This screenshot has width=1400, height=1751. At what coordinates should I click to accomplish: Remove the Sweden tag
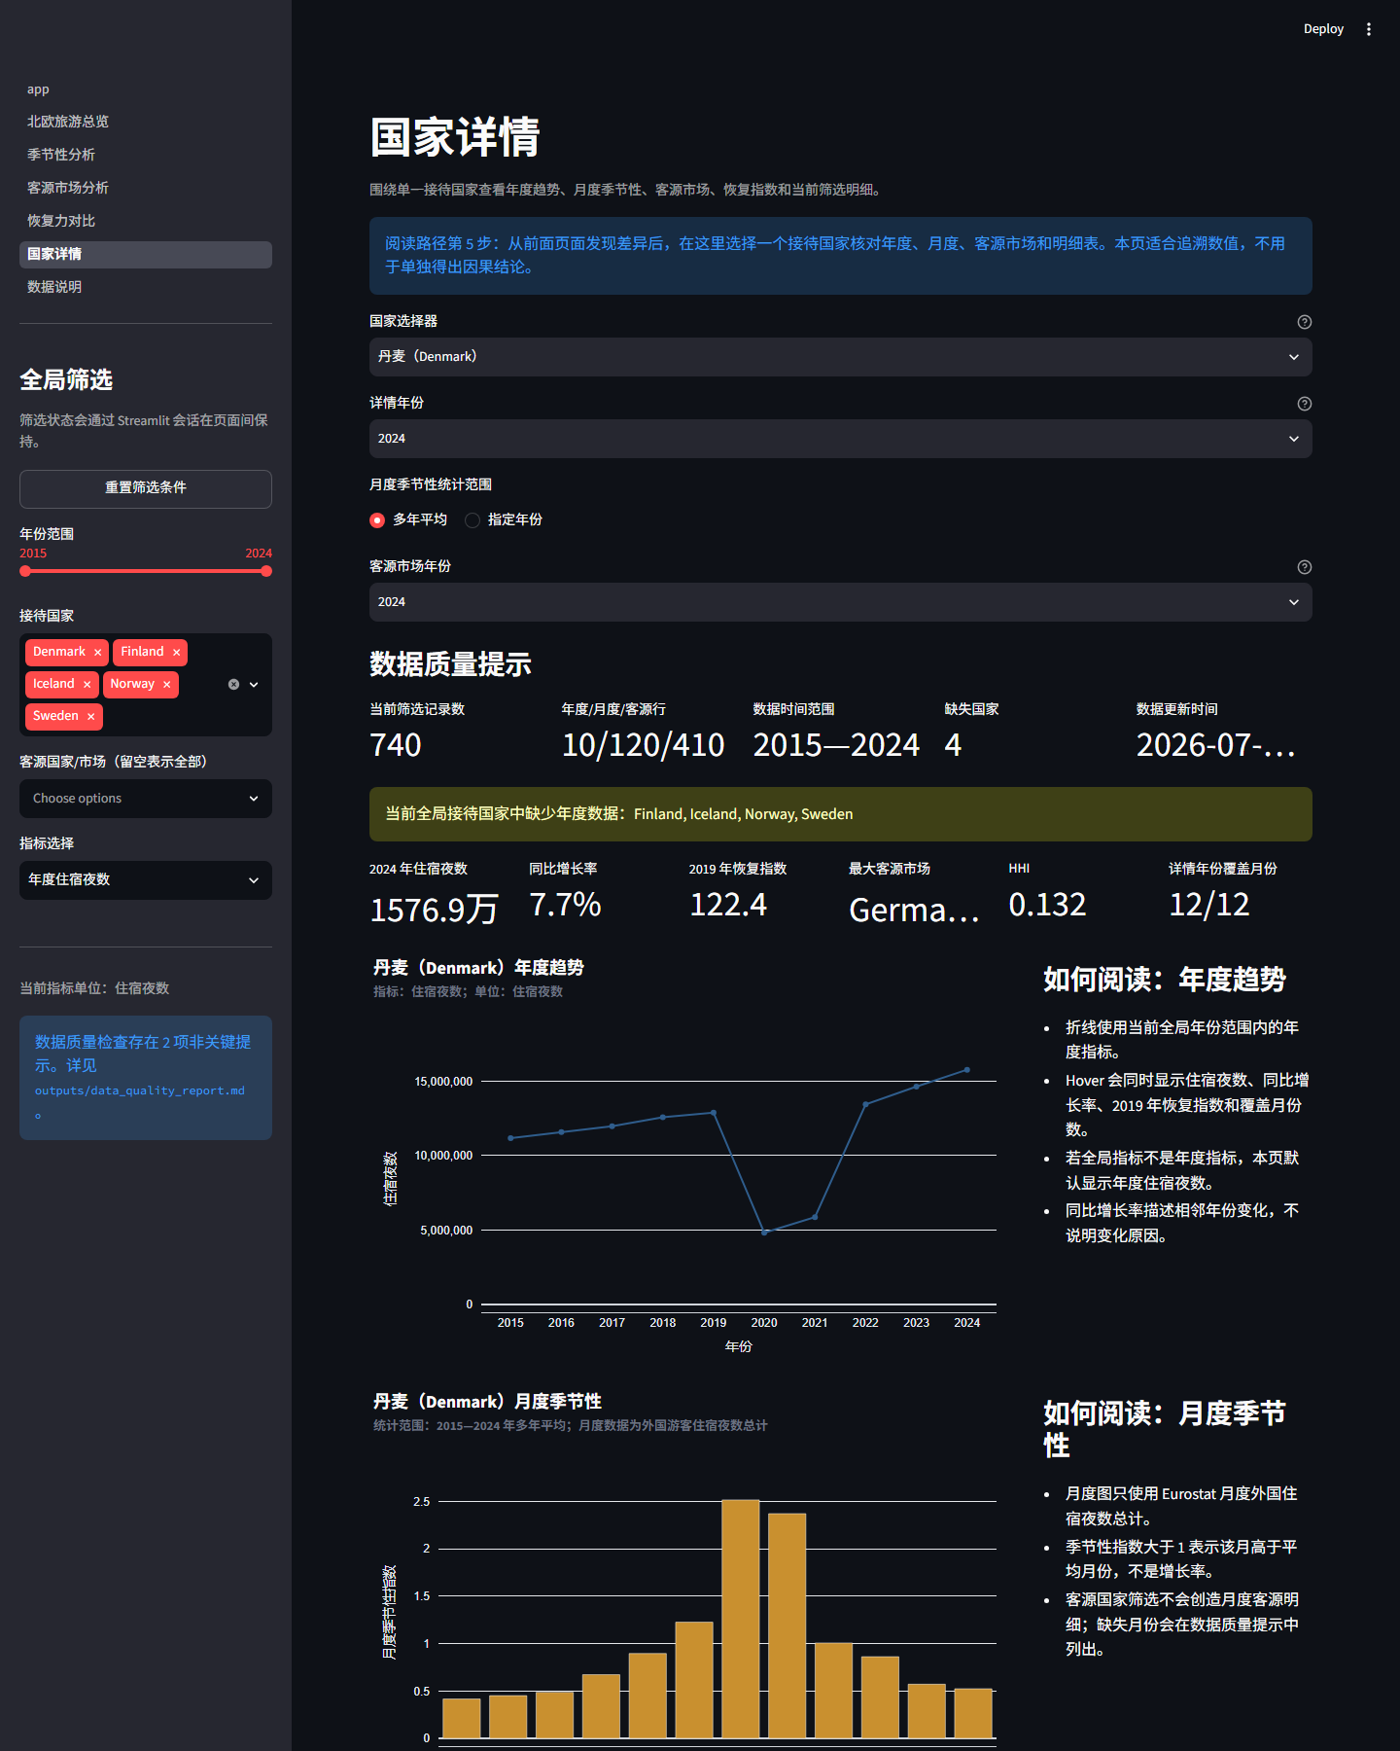coord(90,717)
